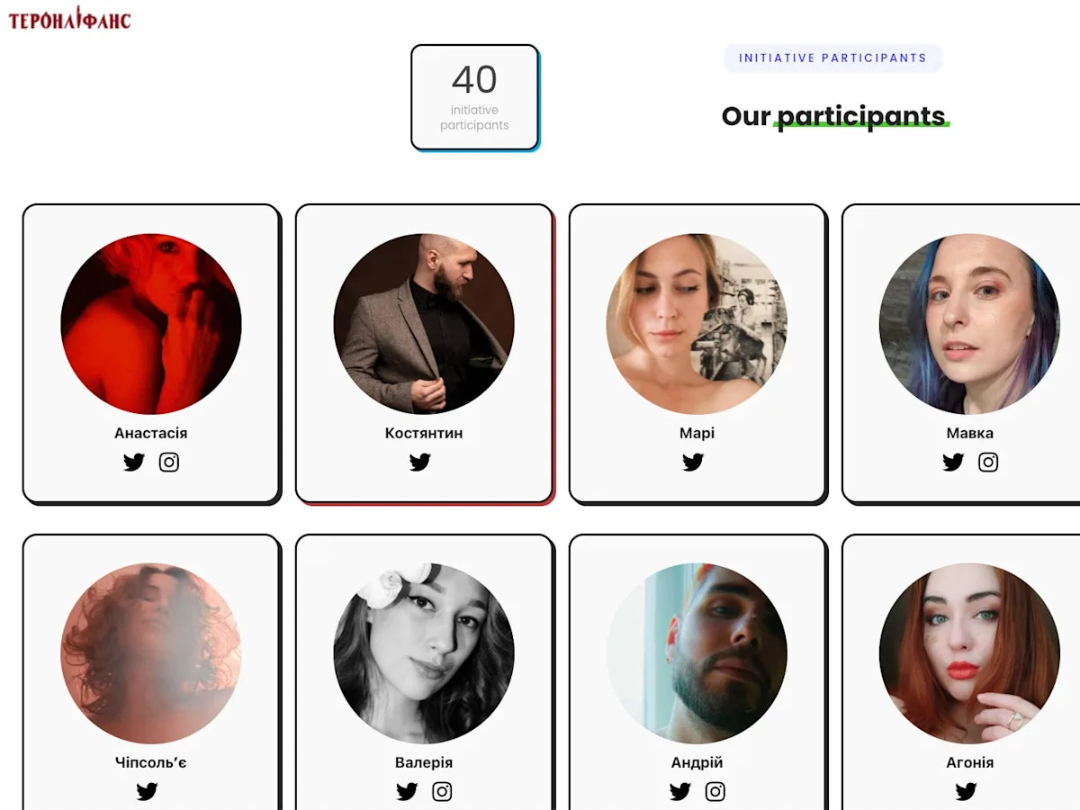Open Чіпсоль'є's Twitter icon

[148, 792]
